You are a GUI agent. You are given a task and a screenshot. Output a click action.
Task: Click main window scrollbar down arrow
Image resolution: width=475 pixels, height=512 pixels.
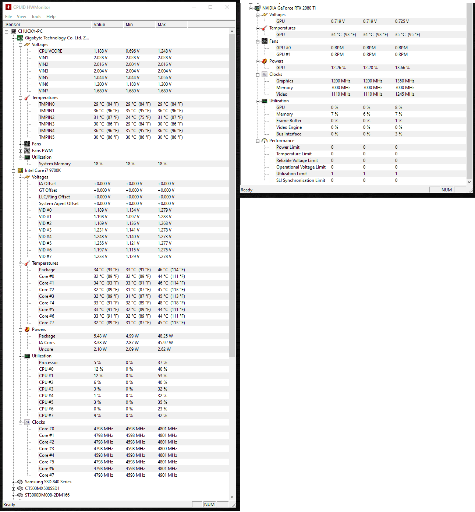[232, 497]
